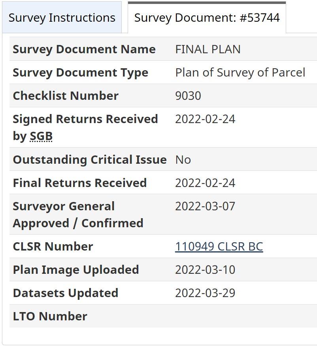This screenshot has height=346, width=317.
Task: Click the 2022-03-07 approval date
Action: coord(205,206)
